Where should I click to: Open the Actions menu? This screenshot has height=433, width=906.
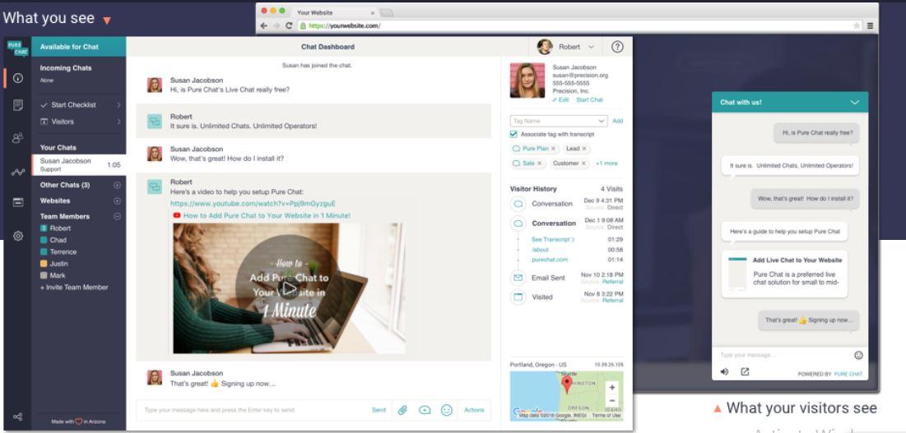(x=474, y=410)
